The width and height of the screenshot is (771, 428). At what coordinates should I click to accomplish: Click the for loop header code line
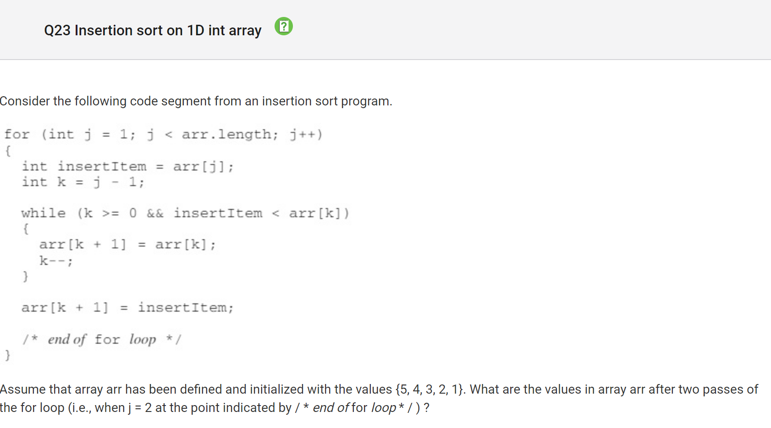pyautogui.click(x=164, y=134)
